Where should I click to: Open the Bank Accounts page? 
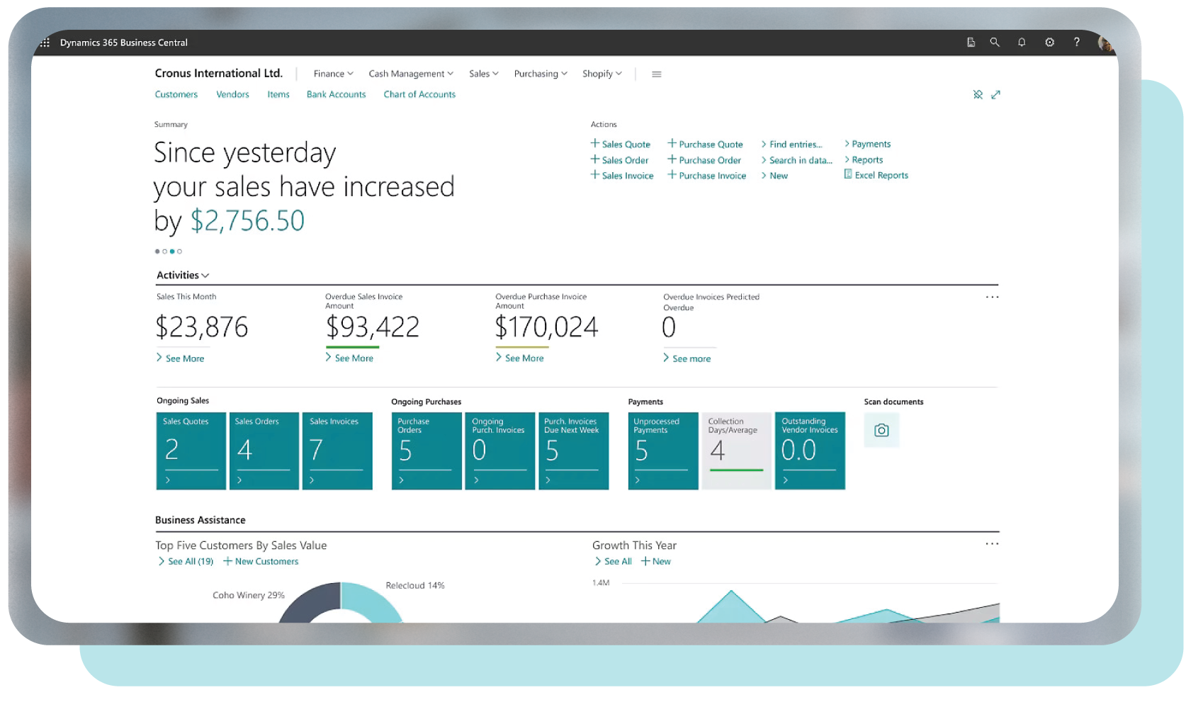click(x=337, y=94)
